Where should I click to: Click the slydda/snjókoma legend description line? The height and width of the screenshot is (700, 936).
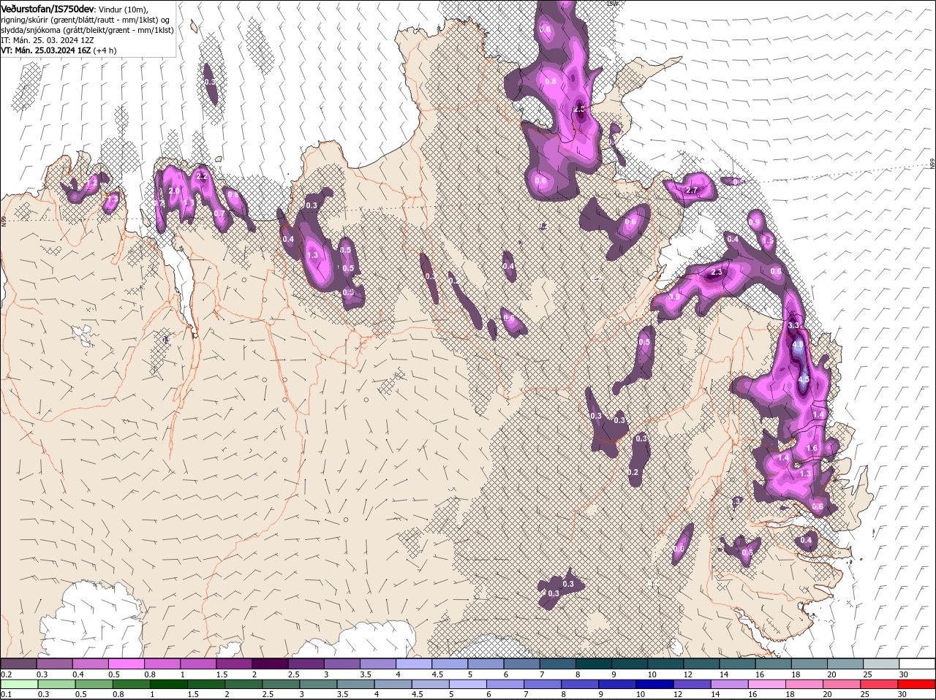point(87,30)
